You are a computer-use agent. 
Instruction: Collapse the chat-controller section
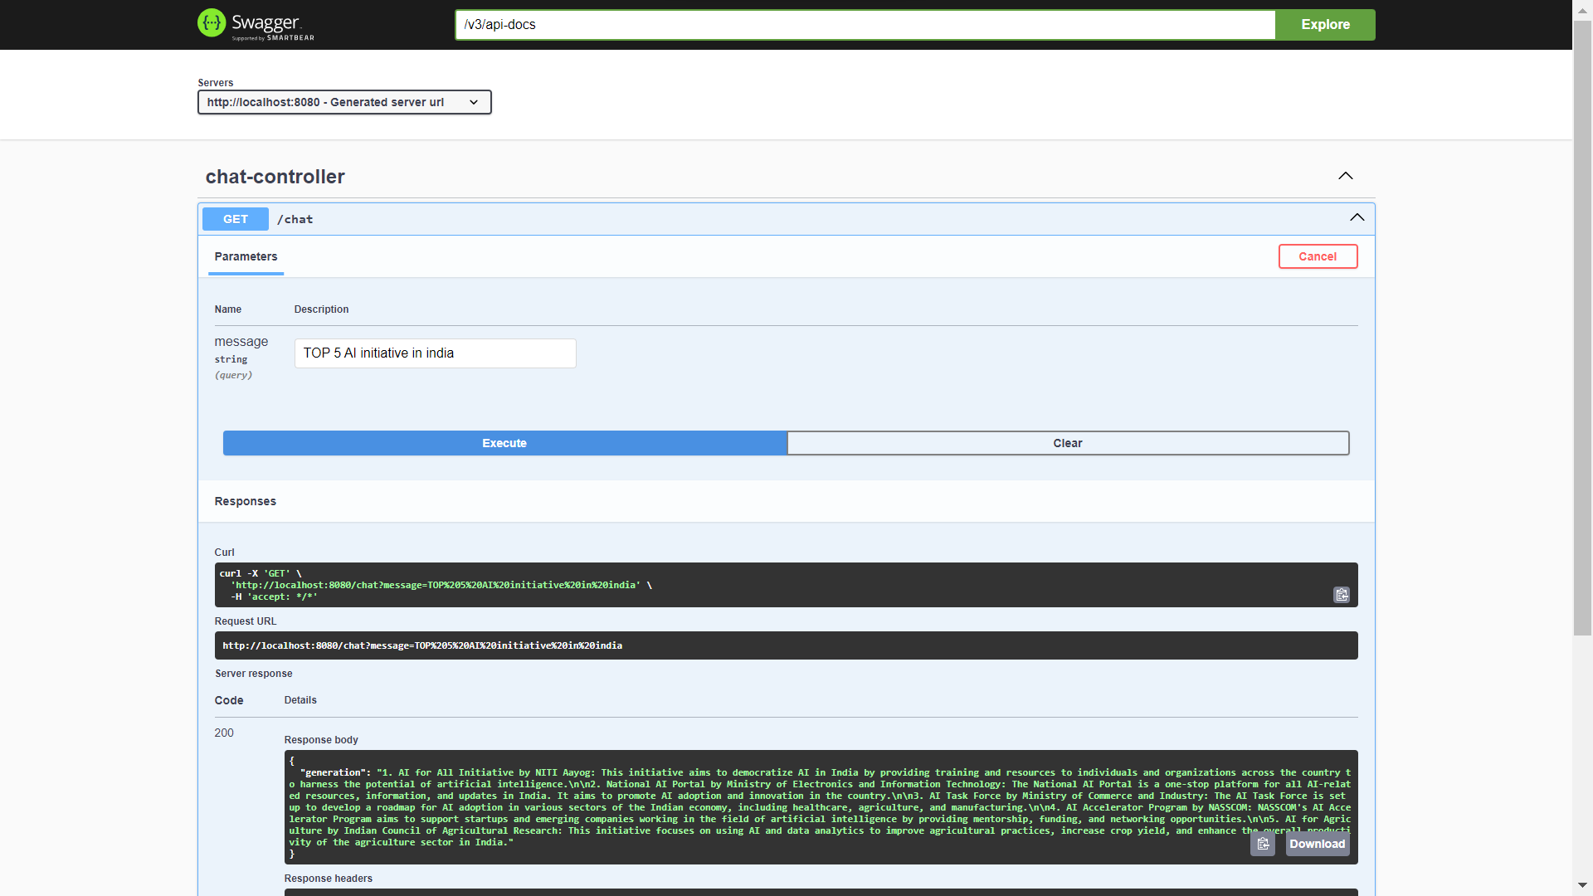(x=1346, y=176)
